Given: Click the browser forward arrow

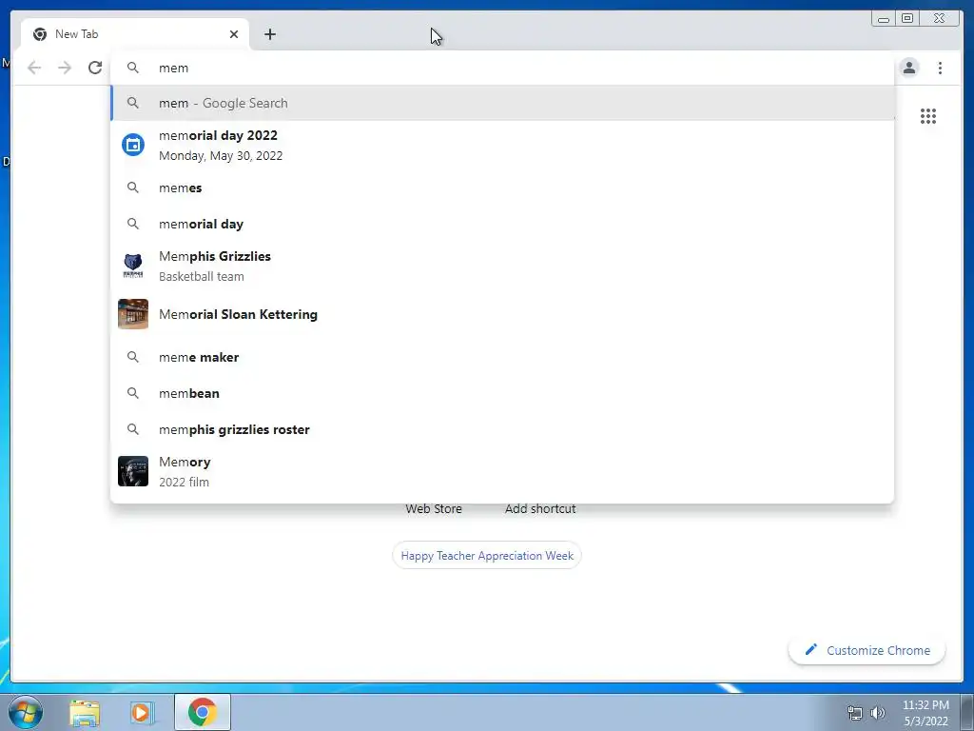Looking at the screenshot, I should (65, 68).
